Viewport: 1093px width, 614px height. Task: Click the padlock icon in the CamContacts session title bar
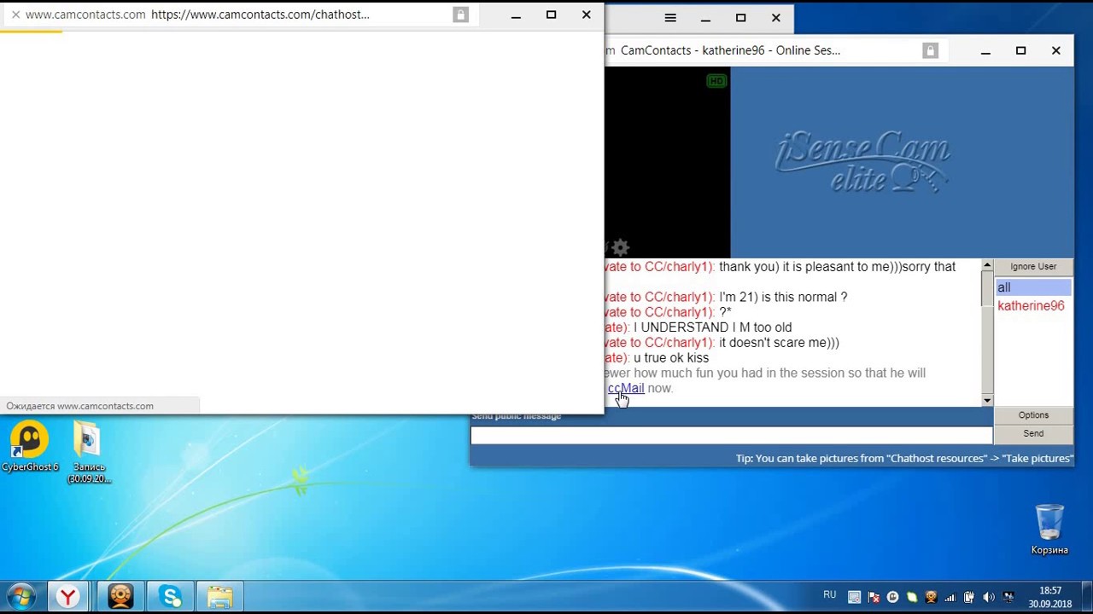coord(930,50)
